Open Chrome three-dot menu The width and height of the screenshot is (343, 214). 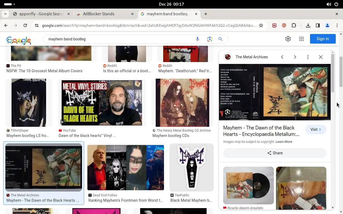tap(337, 25)
